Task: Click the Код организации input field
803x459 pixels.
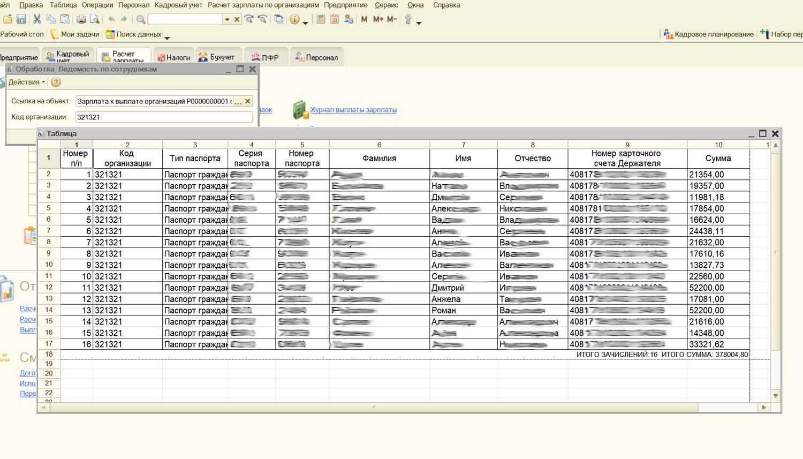Action: [163, 117]
